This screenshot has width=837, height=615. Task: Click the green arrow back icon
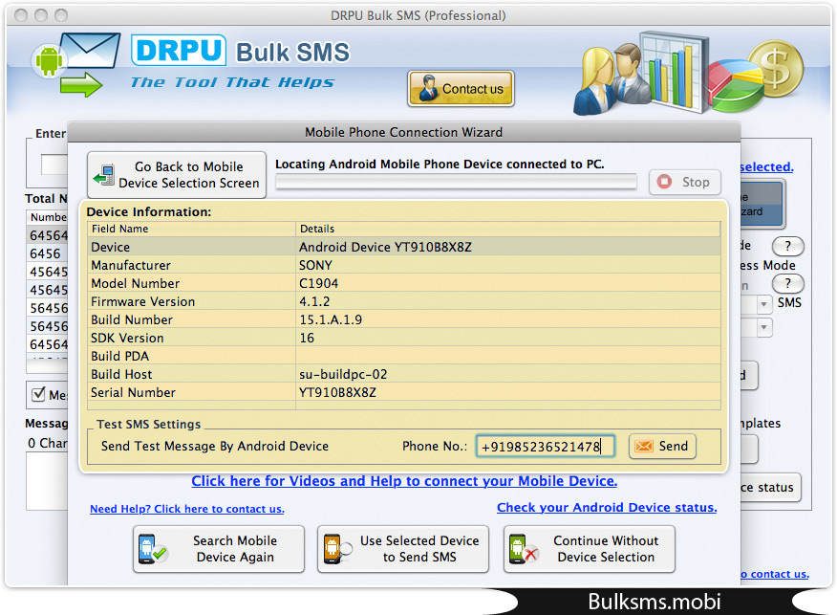click(x=103, y=175)
